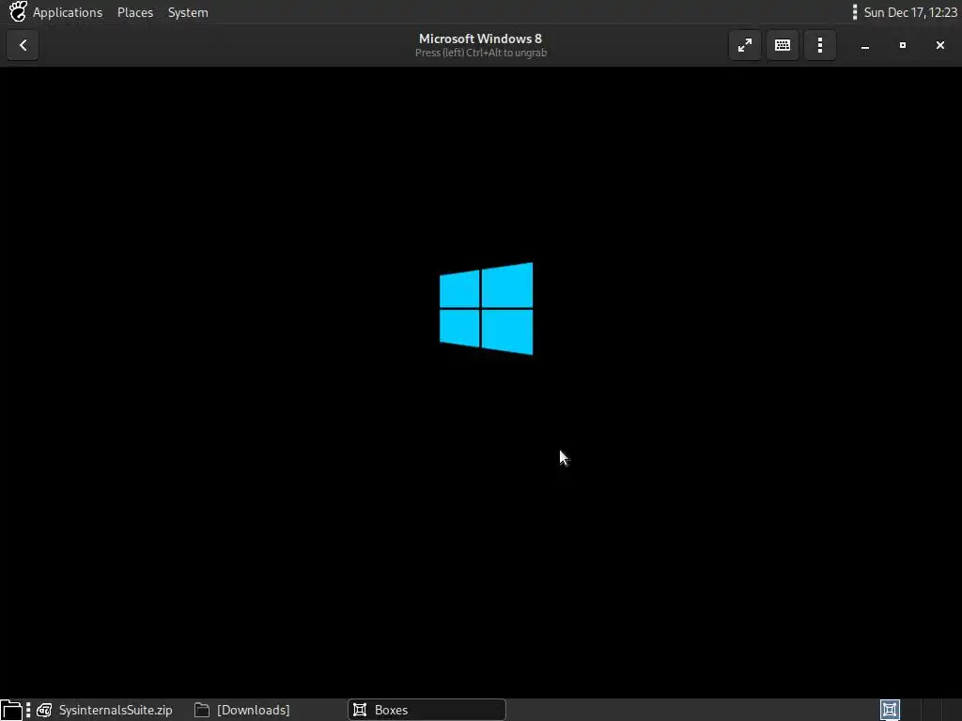Open the keyboard shortcuts send-keys menu
This screenshot has height=721, width=962.
click(x=783, y=45)
